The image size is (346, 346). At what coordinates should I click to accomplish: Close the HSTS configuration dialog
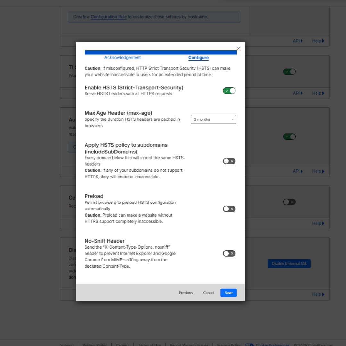239,48
